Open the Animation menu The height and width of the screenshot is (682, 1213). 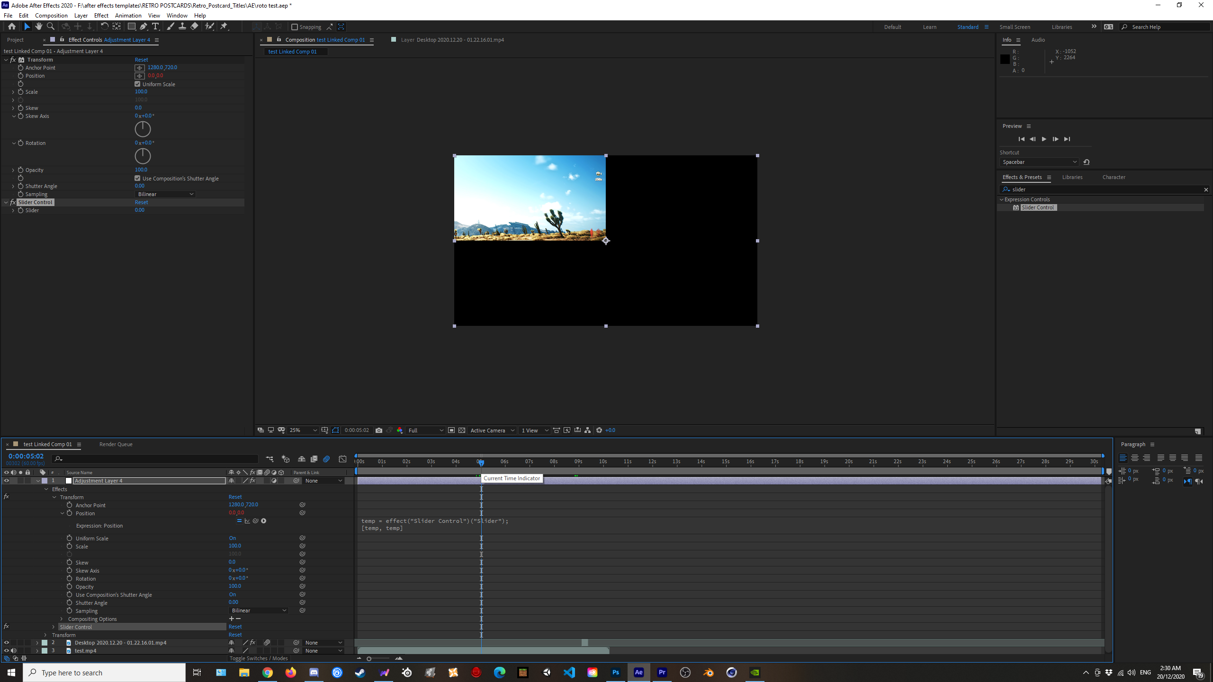pyautogui.click(x=128, y=15)
